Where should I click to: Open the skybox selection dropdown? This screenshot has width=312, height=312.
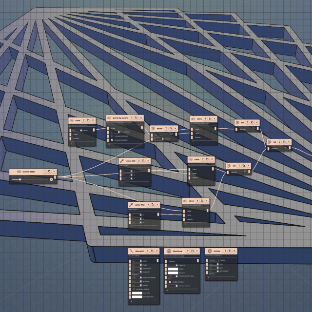(214, 260)
